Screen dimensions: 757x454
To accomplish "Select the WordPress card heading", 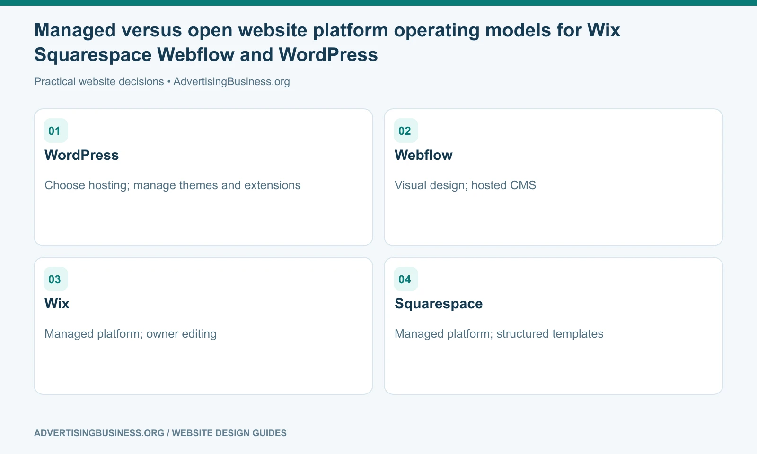I will click(81, 155).
